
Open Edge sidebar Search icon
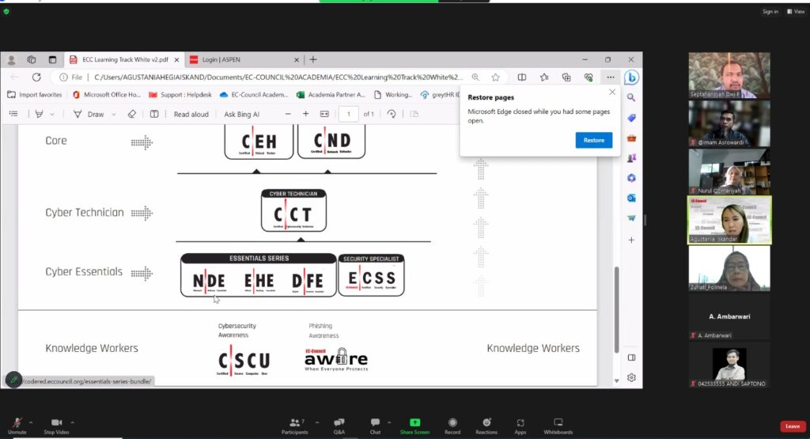click(x=631, y=97)
